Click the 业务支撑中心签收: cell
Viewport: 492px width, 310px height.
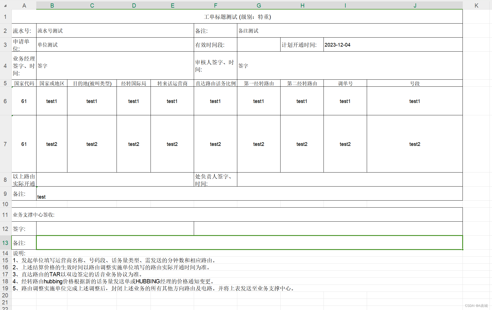coord(237,215)
